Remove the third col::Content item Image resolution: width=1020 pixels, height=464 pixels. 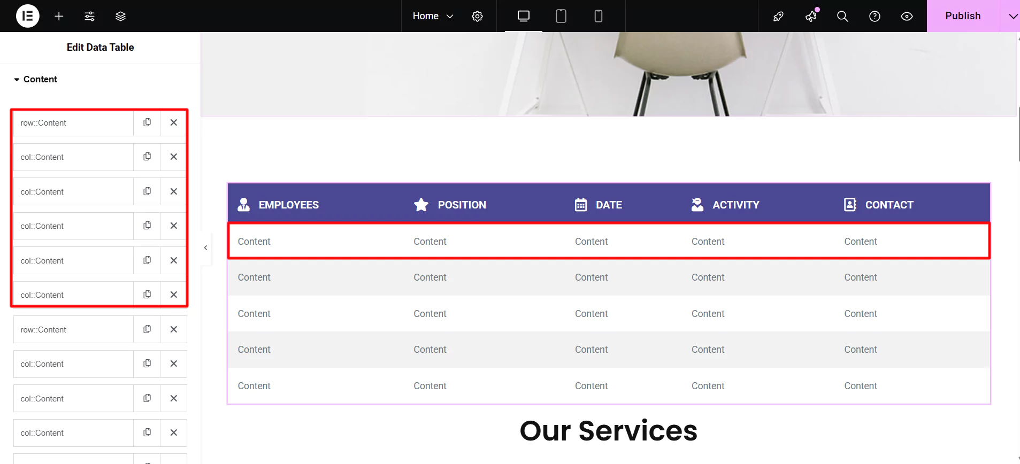[x=174, y=226]
